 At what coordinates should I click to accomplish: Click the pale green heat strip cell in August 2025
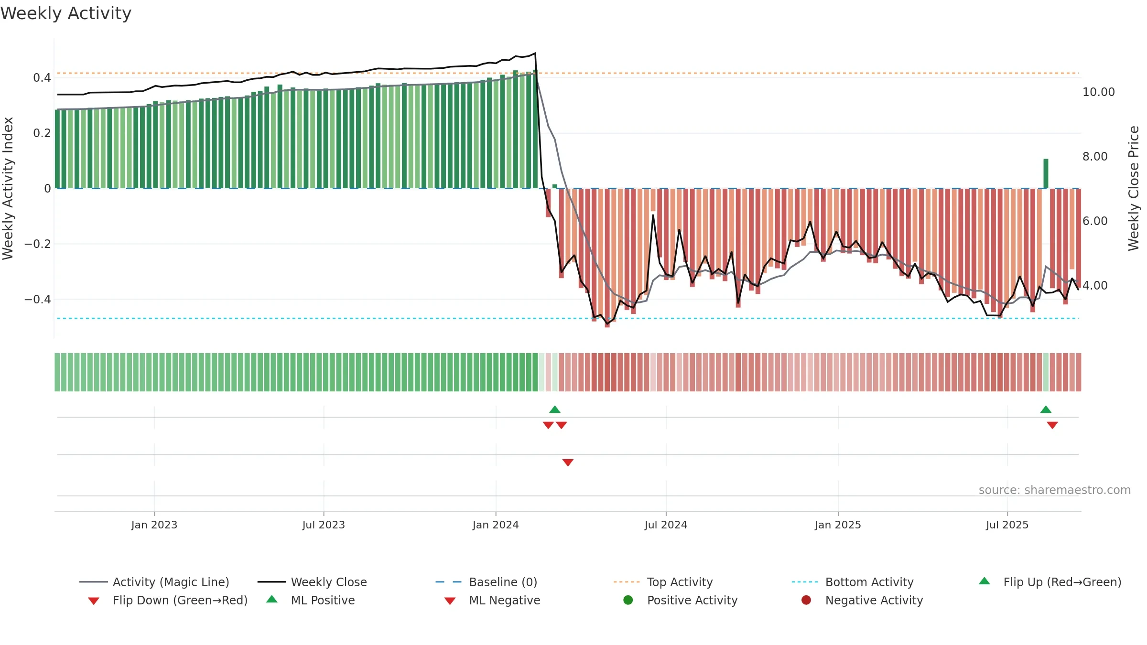point(1046,372)
